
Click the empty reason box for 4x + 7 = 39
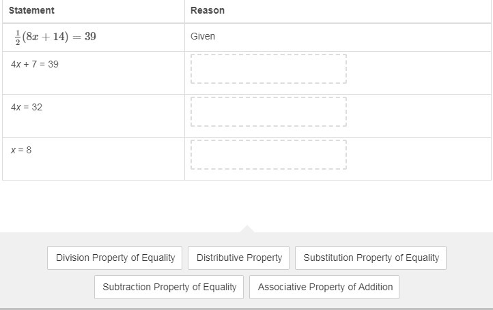[268, 69]
